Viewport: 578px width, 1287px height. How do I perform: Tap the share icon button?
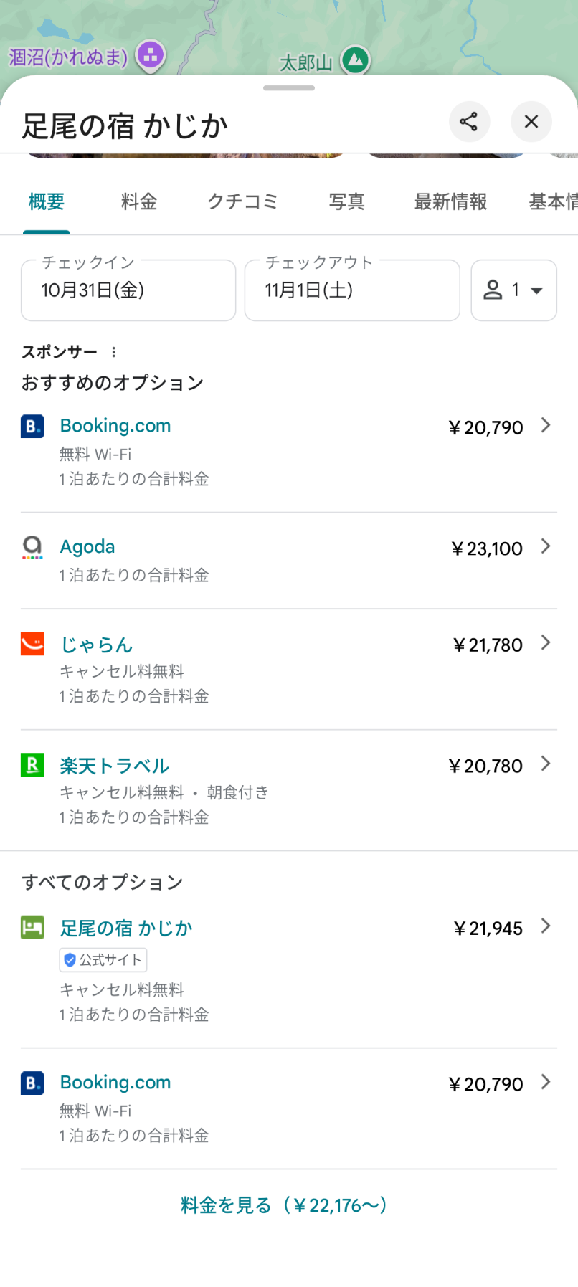pos(469,122)
